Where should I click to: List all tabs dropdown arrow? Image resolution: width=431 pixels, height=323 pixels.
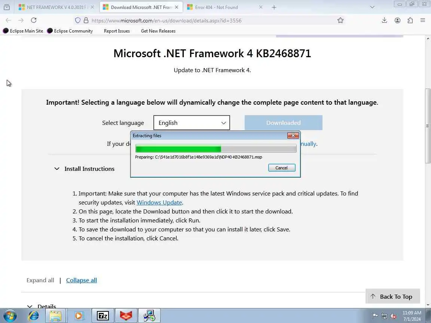(372, 7)
